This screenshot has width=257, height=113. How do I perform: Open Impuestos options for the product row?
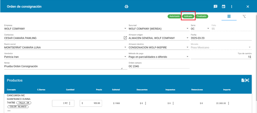[x=173, y=103]
